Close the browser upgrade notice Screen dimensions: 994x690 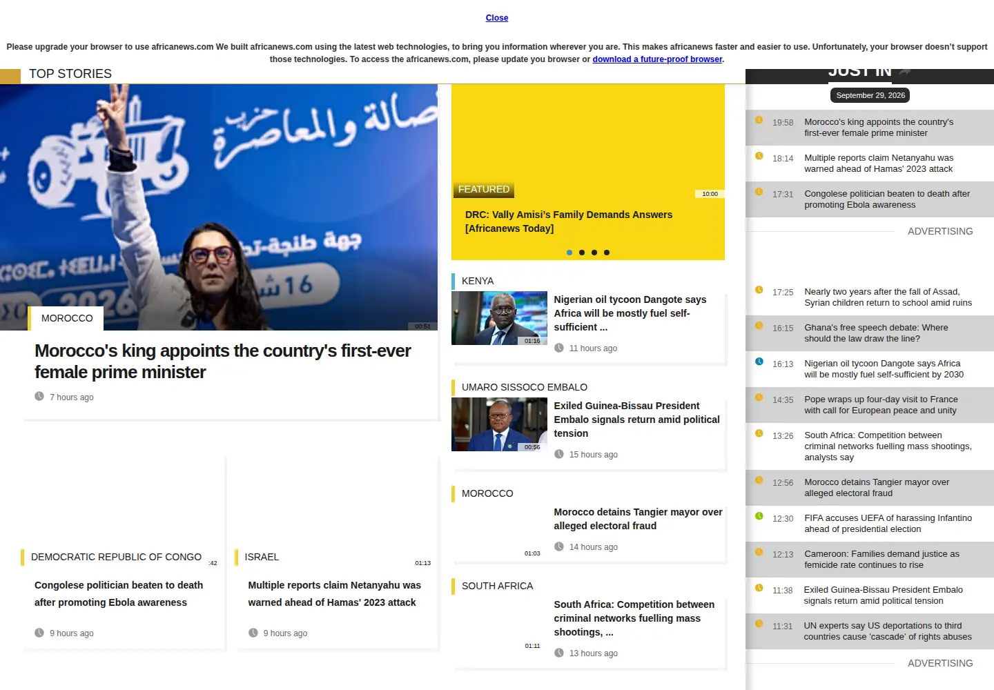pos(497,18)
